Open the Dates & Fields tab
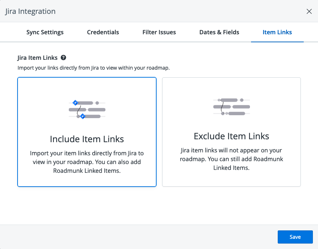This screenshot has height=249, width=318. point(219,32)
